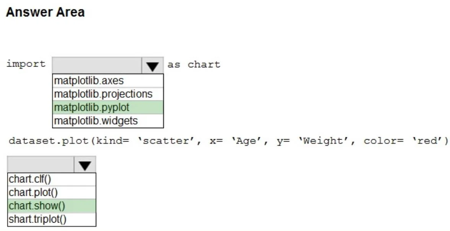Click the 'scatter' string in code
Screen dimensions: 450x231
tap(166, 141)
